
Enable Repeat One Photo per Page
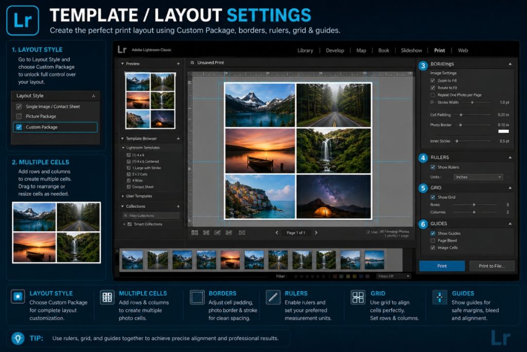pyautogui.click(x=432, y=95)
